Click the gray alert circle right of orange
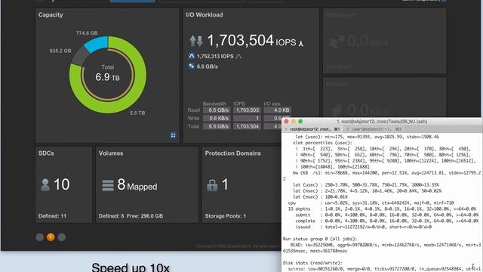This screenshot has height=272, width=483. (62, 236)
